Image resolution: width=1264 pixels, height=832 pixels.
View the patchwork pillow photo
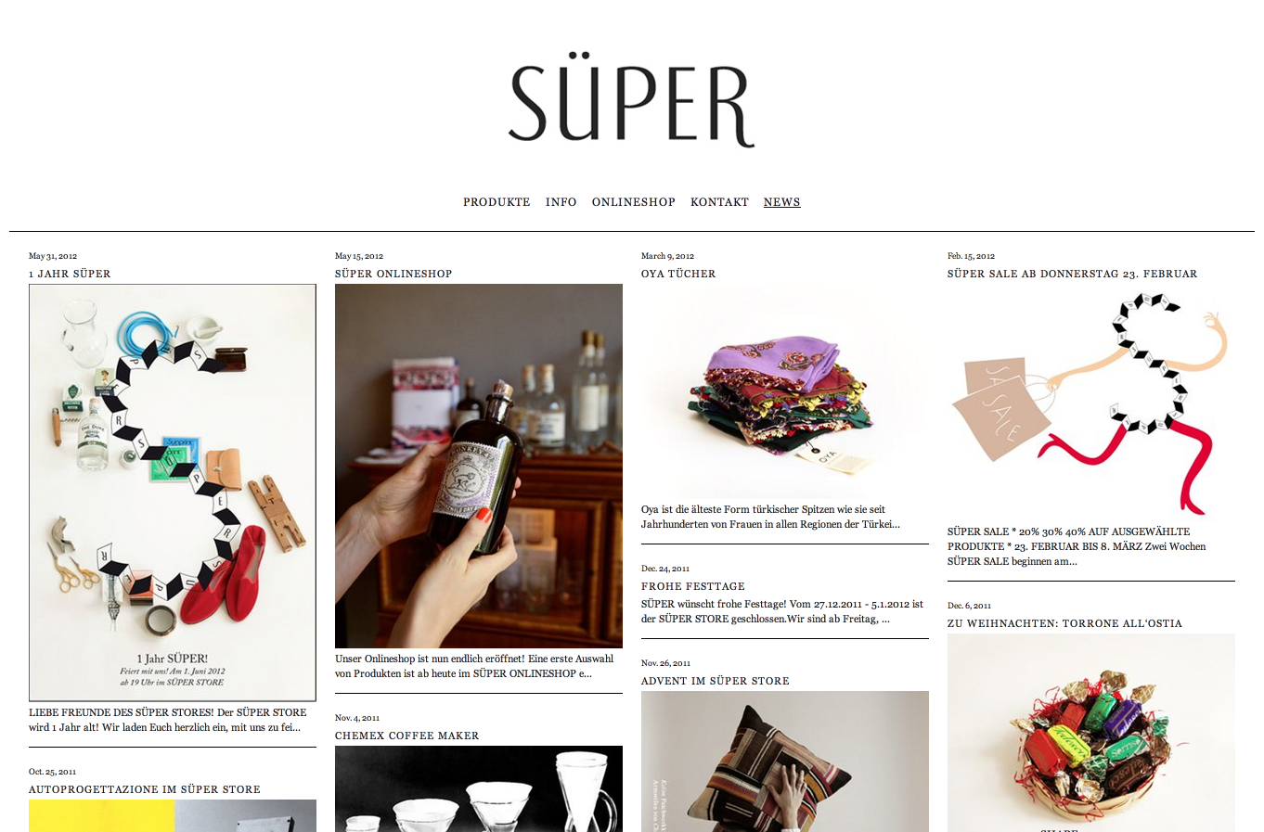tap(785, 762)
